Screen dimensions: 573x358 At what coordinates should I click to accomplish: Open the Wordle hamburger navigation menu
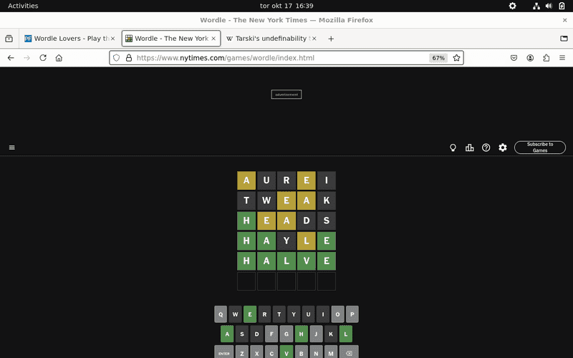(12, 147)
